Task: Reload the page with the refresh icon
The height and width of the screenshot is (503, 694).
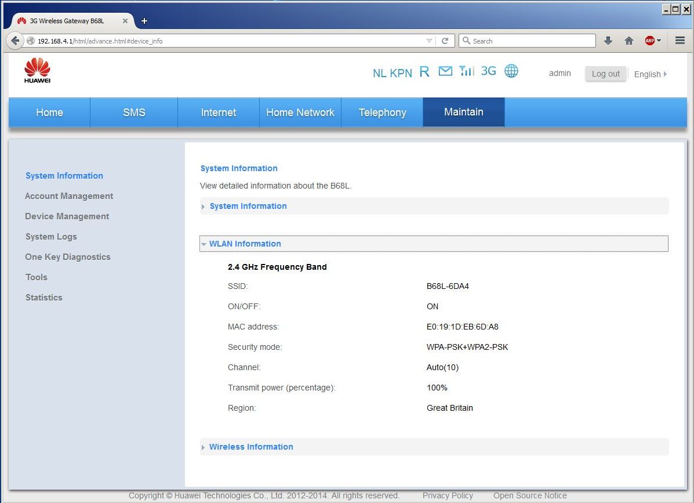Action: click(445, 41)
